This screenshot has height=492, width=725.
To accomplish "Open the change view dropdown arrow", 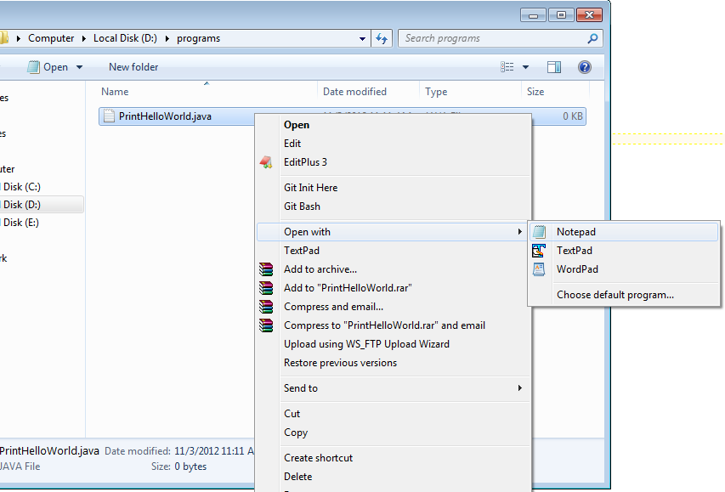I will coord(525,67).
